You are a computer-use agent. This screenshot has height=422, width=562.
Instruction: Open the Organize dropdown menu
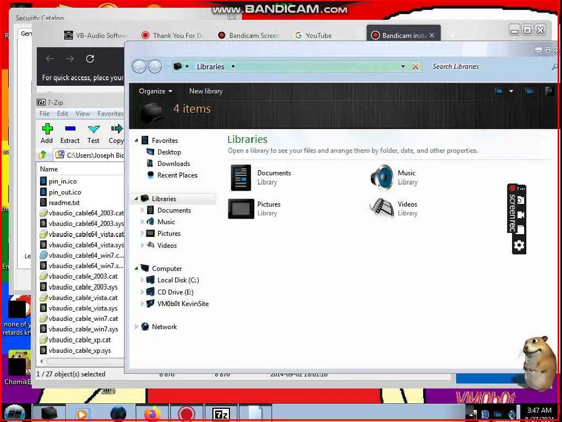(155, 91)
